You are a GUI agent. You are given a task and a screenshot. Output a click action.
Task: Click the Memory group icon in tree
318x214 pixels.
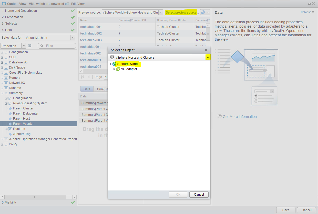pyautogui.click(x=6, y=78)
